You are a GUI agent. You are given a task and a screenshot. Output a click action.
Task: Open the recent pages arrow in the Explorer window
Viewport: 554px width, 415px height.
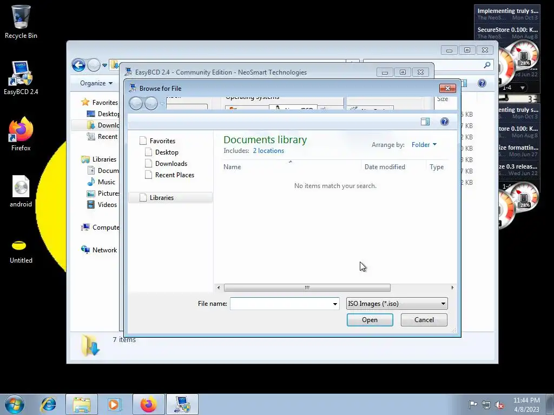[104, 65]
